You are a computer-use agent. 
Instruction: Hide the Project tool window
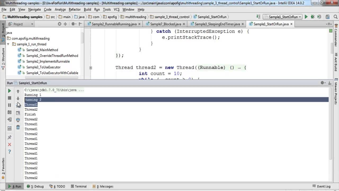80,24
